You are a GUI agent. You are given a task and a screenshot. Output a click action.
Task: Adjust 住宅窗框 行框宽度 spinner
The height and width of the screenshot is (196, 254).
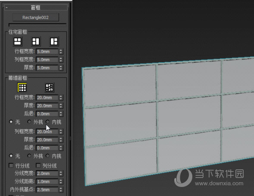click(x=61, y=52)
